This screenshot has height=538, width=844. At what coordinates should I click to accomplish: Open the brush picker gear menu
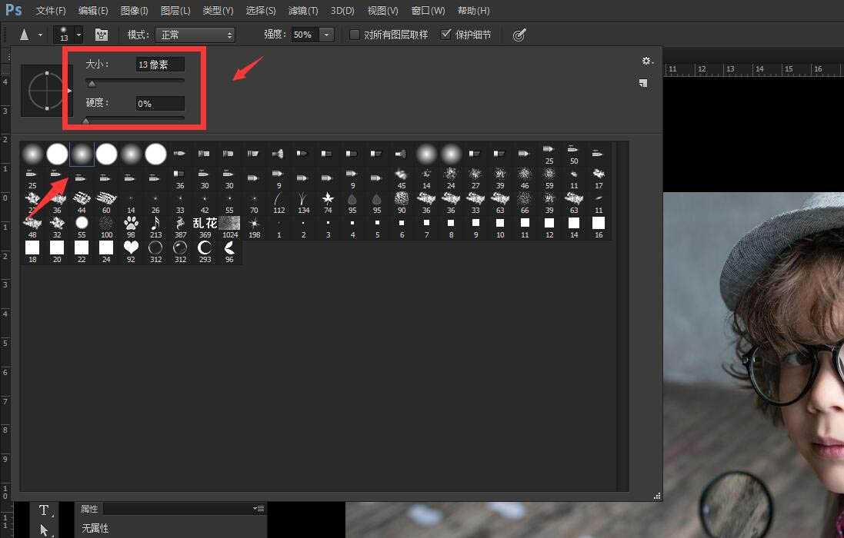tap(647, 61)
